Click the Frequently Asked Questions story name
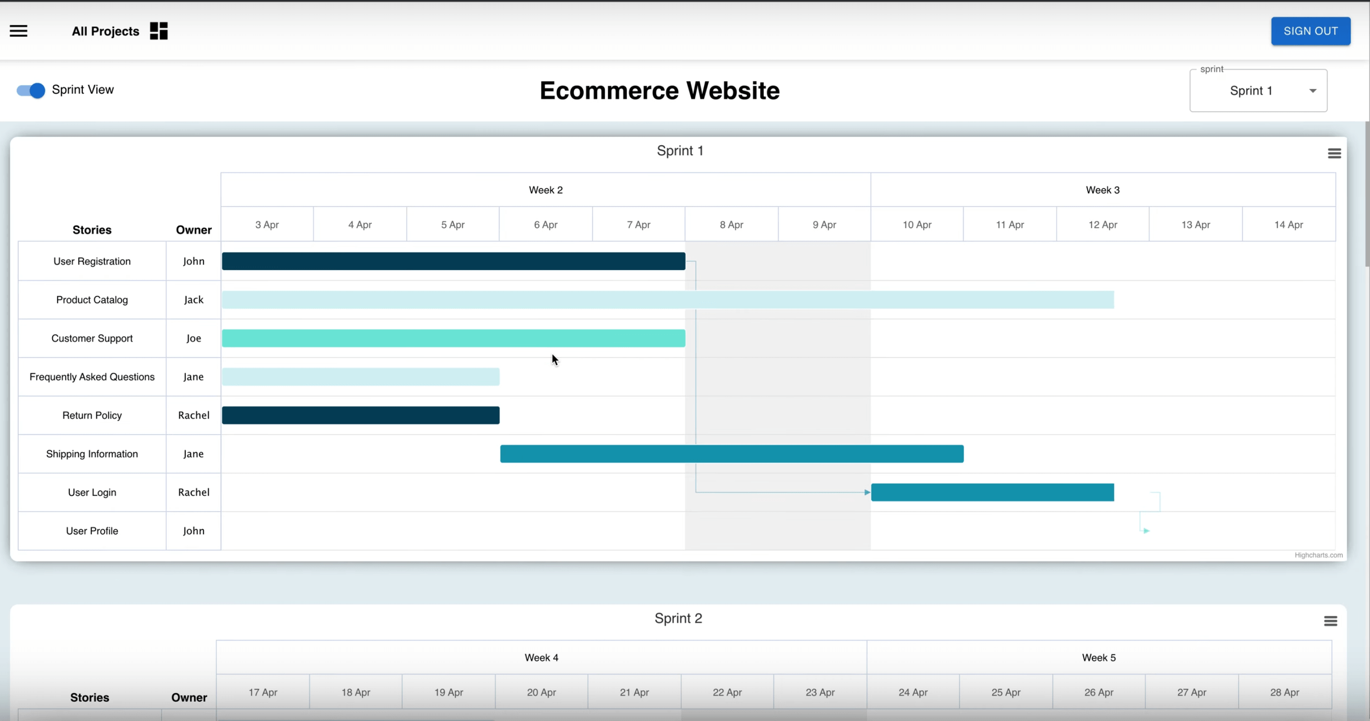This screenshot has height=721, width=1370. pyautogui.click(x=92, y=377)
